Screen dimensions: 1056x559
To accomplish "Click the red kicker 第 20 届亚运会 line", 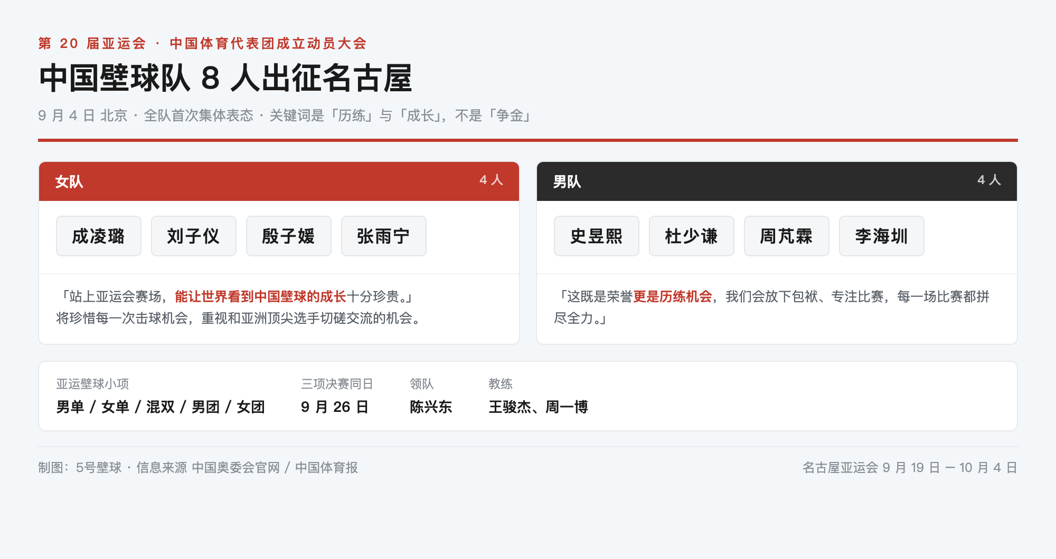I will click(202, 43).
